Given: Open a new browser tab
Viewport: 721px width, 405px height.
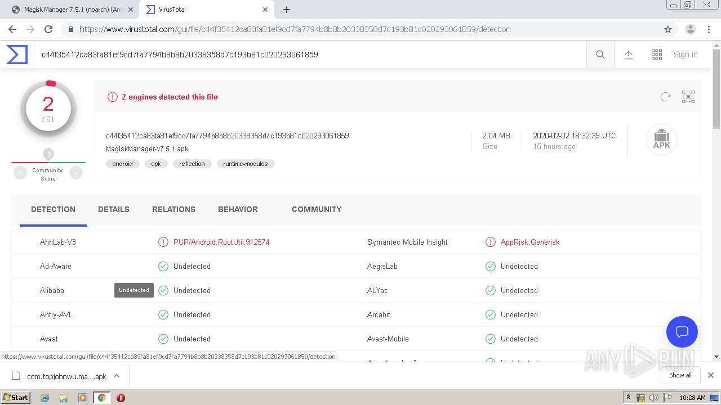Looking at the screenshot, I should (287, 10).
